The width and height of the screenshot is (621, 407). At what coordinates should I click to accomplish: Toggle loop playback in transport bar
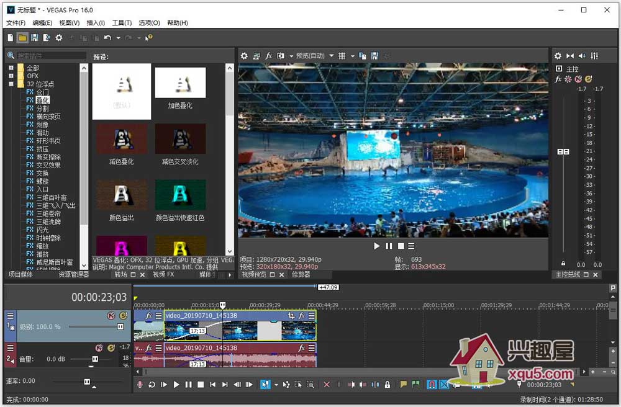point(152,384)
